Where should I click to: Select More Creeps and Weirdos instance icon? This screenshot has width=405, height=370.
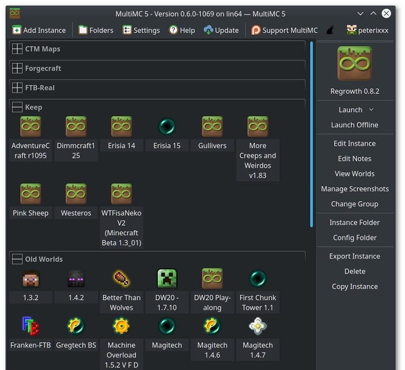(258, 127)
